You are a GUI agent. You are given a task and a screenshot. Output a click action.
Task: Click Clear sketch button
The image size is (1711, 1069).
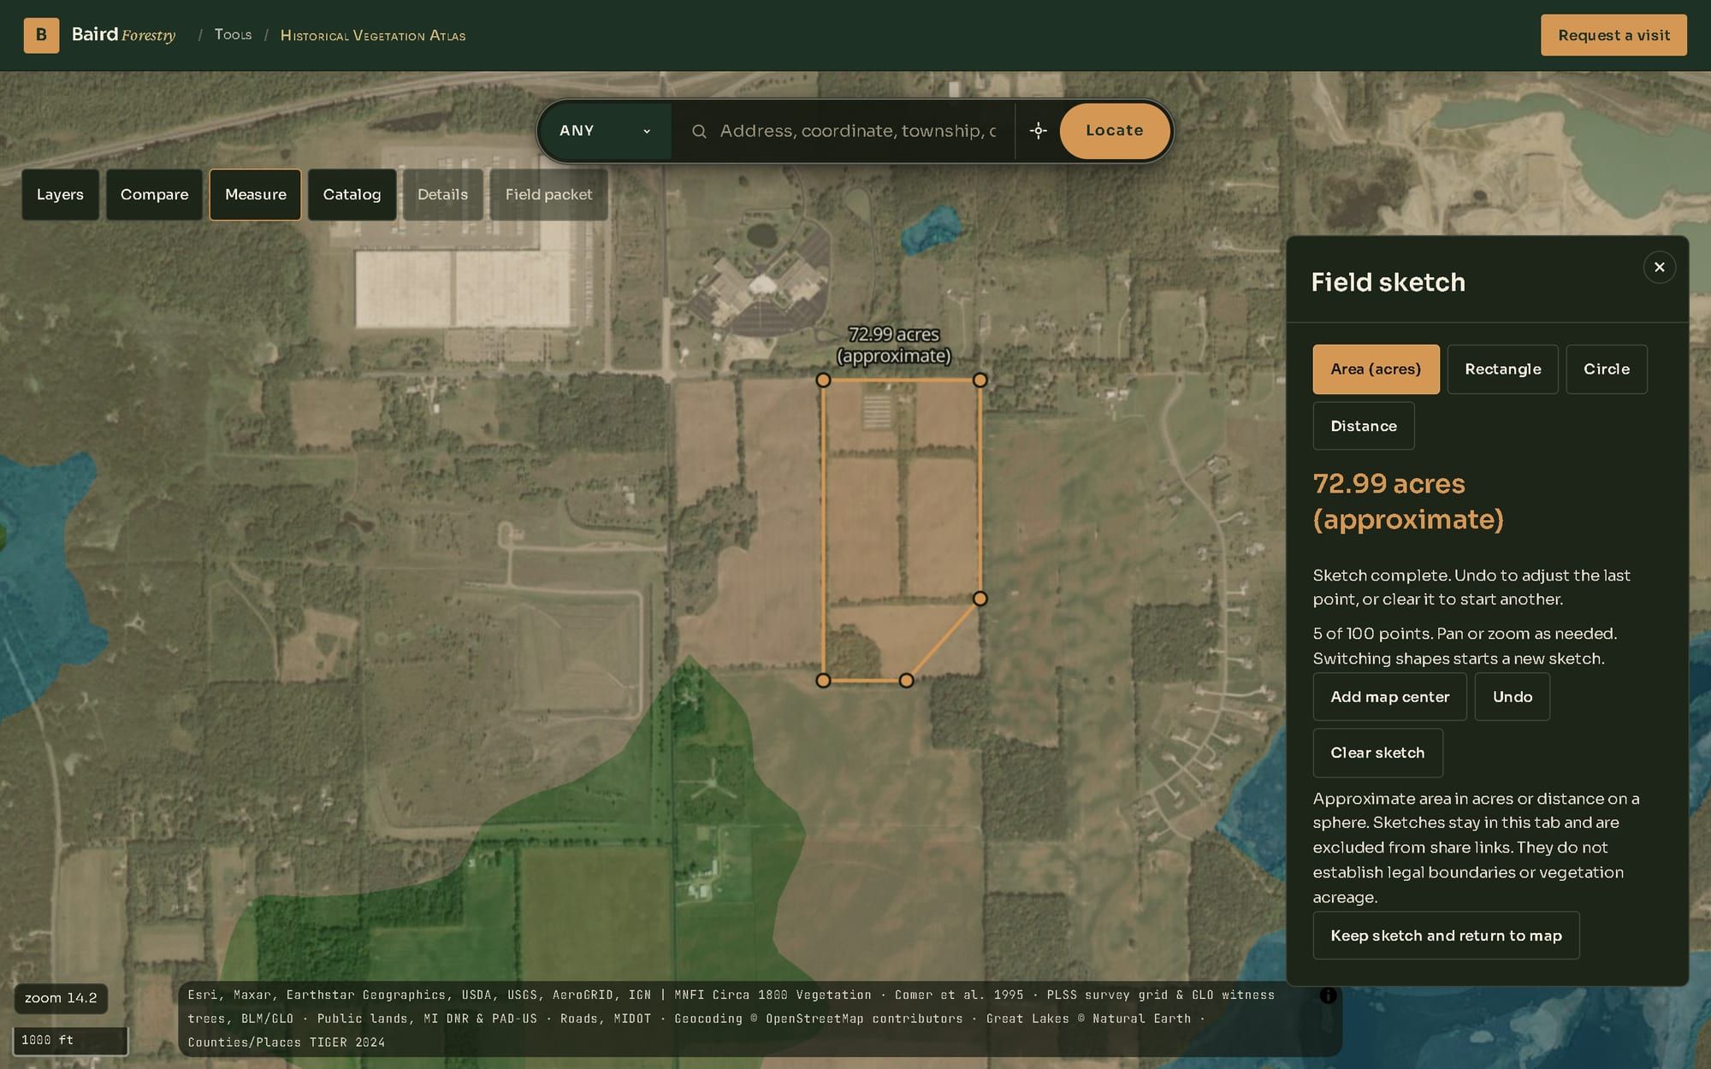(1377, 753)
